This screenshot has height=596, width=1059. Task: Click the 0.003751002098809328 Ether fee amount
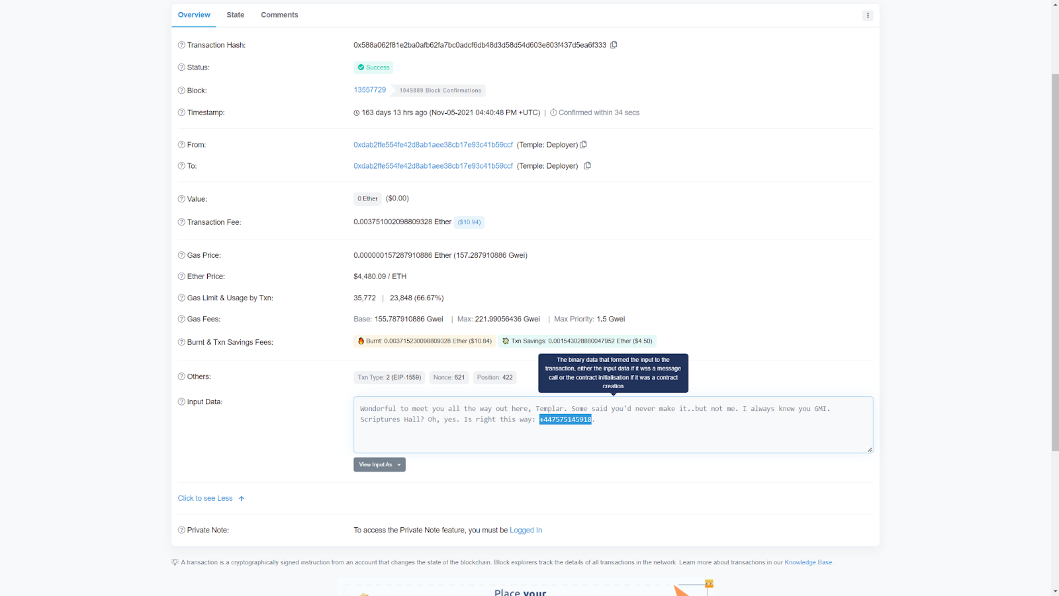(x=402, y=222)
